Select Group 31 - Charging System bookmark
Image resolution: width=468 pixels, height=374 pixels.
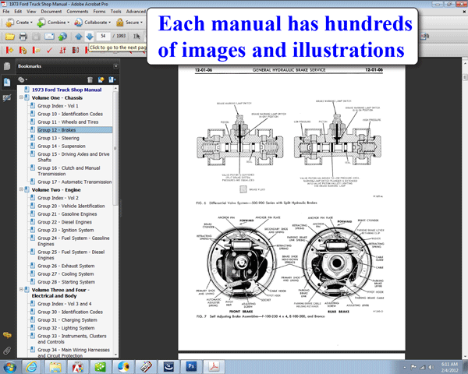(67, 320)
